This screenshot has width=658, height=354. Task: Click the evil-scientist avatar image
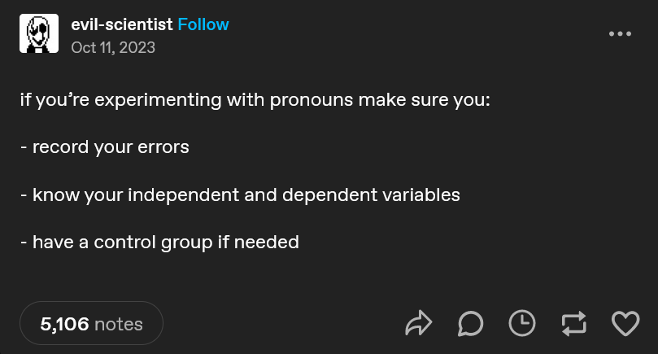coord(39,33)
